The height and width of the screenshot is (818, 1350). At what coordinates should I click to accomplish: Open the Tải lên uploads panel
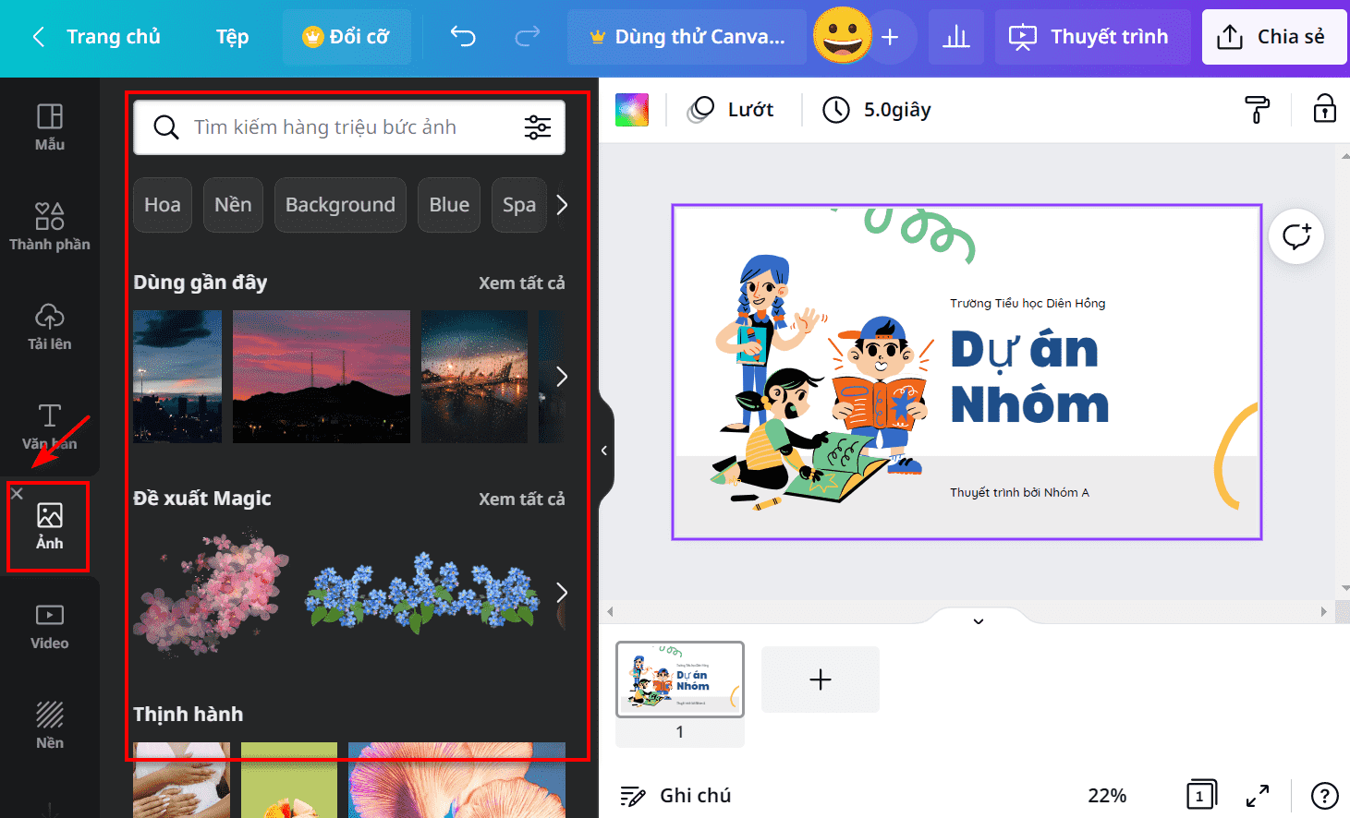point(49,327)
